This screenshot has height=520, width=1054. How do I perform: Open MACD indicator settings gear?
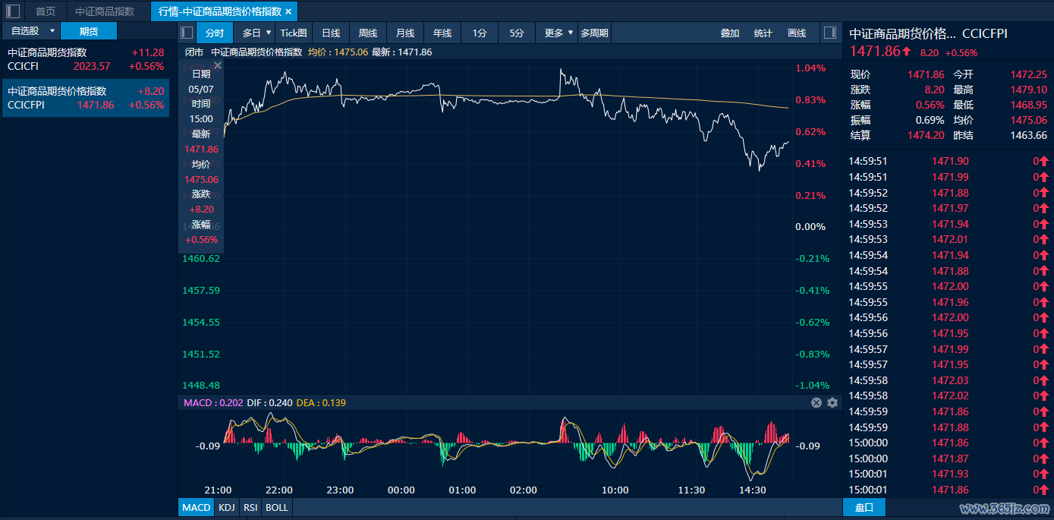click(x=832, y=403)
